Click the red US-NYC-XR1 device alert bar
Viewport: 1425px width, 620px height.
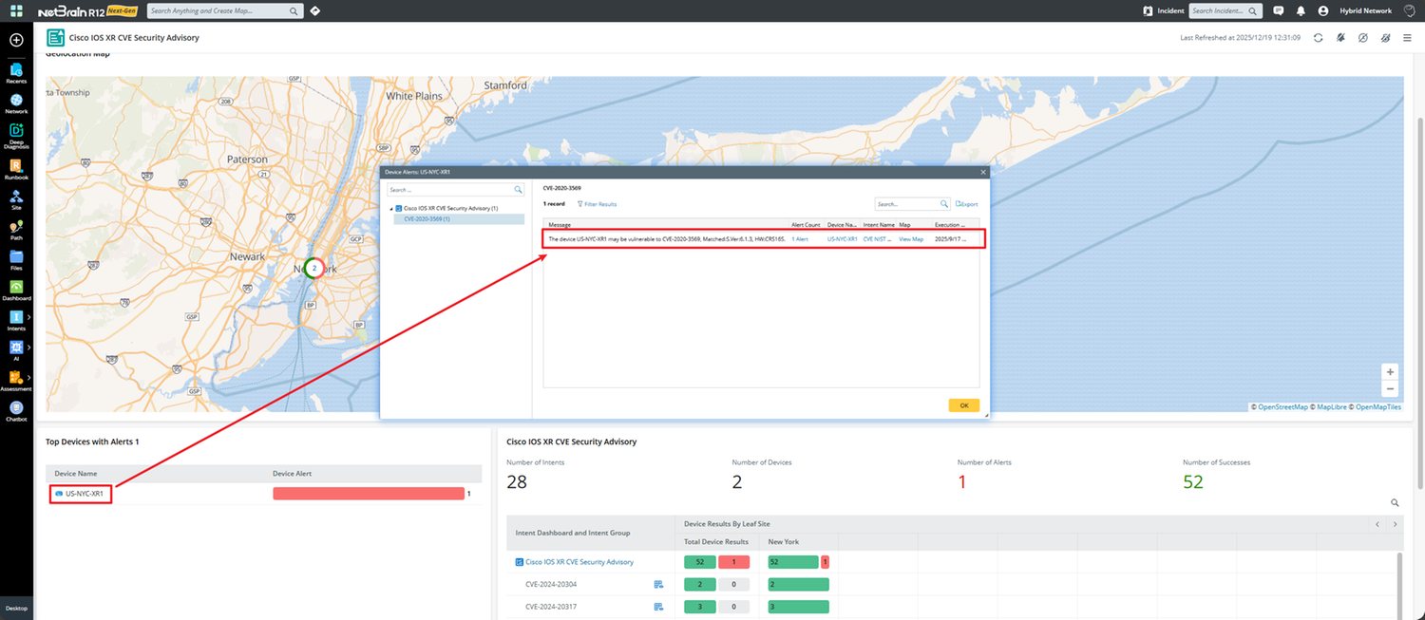pyautogui.click(x=369, y=494)
